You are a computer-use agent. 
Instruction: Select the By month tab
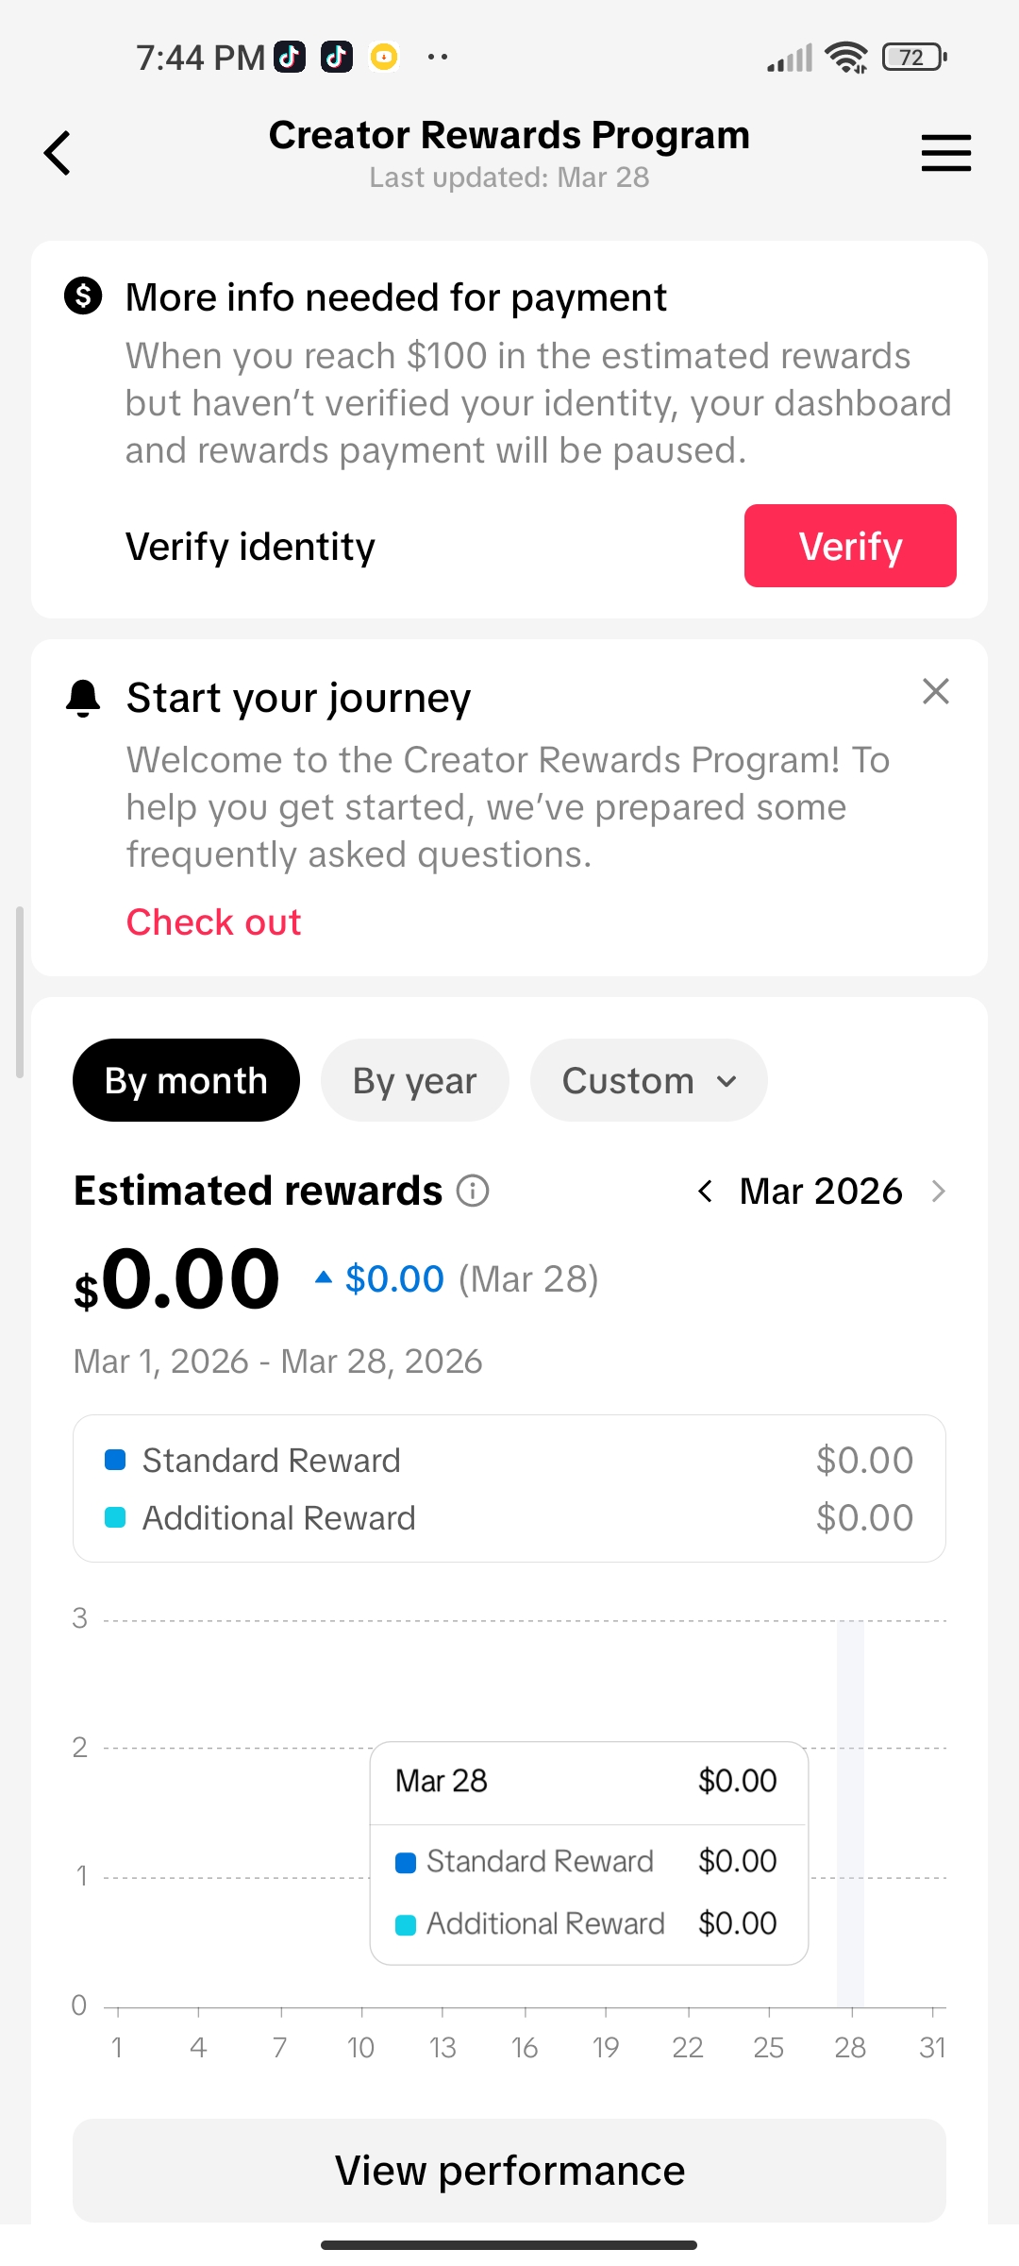pyautogui.click(x=186, y=1080)
